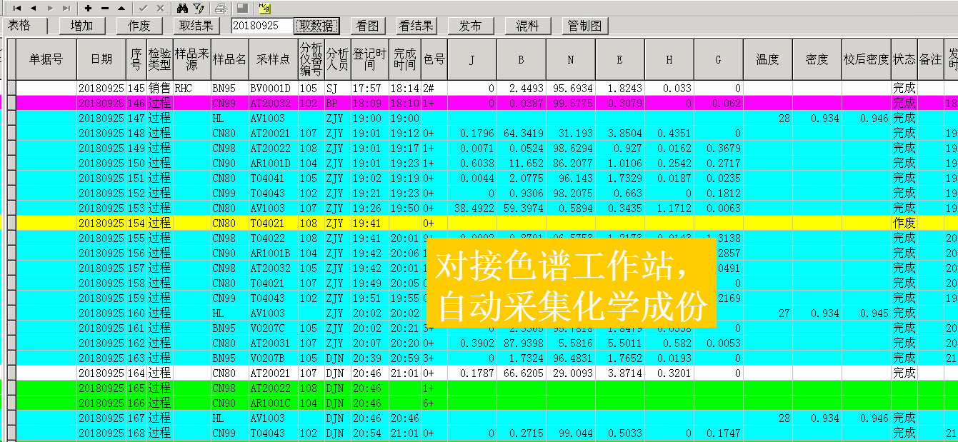Click the printer icon
This screenshot has height=442, width=958.
click(221, 8)
